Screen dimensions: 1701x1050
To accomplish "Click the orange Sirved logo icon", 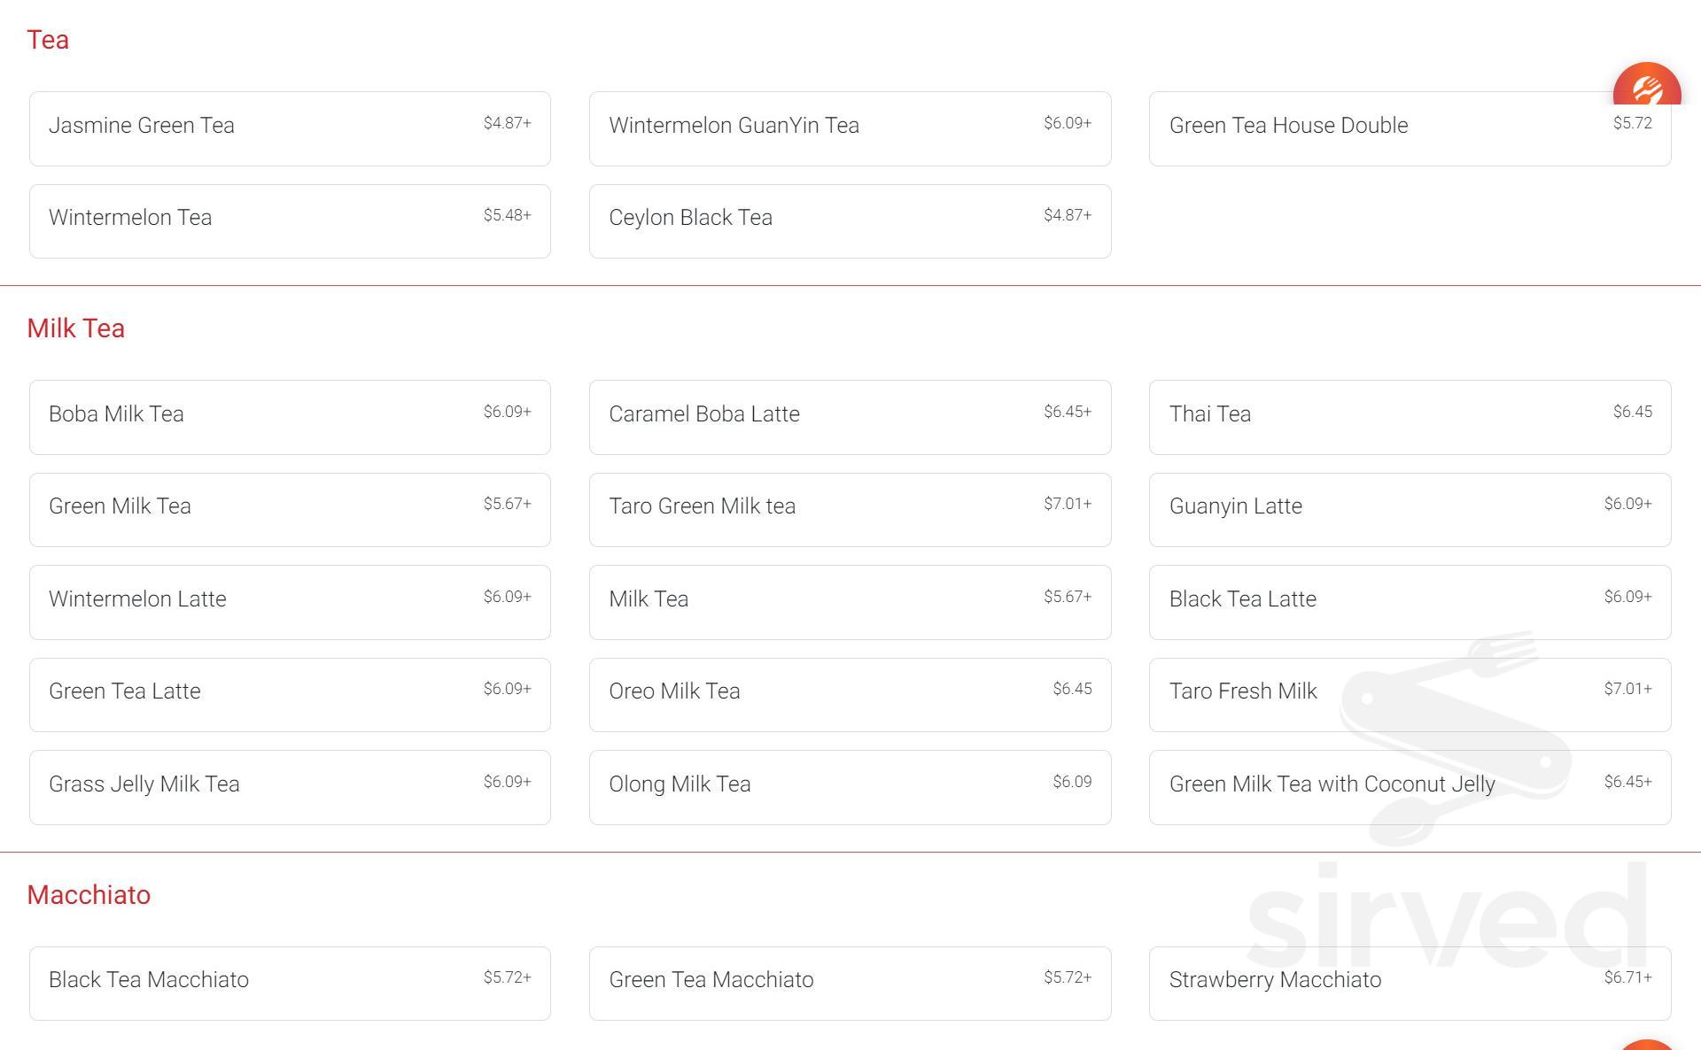I will click(1646, 87).
